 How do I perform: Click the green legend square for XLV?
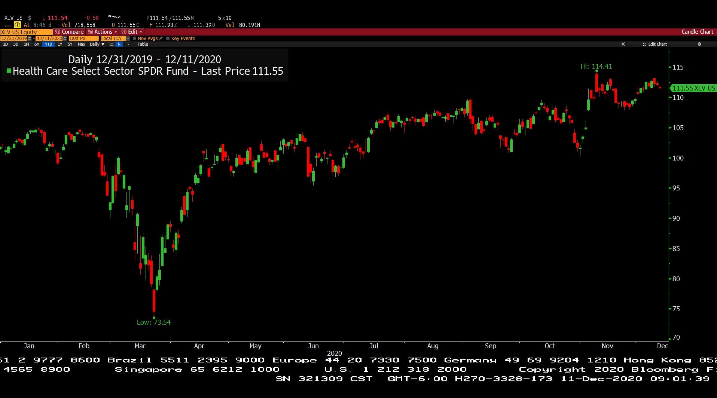click(9, 71)
